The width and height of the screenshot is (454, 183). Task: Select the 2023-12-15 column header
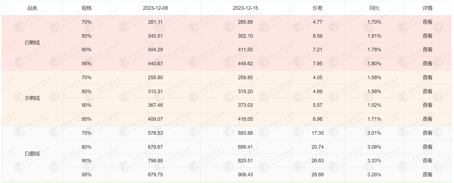(x=245, y=8)
